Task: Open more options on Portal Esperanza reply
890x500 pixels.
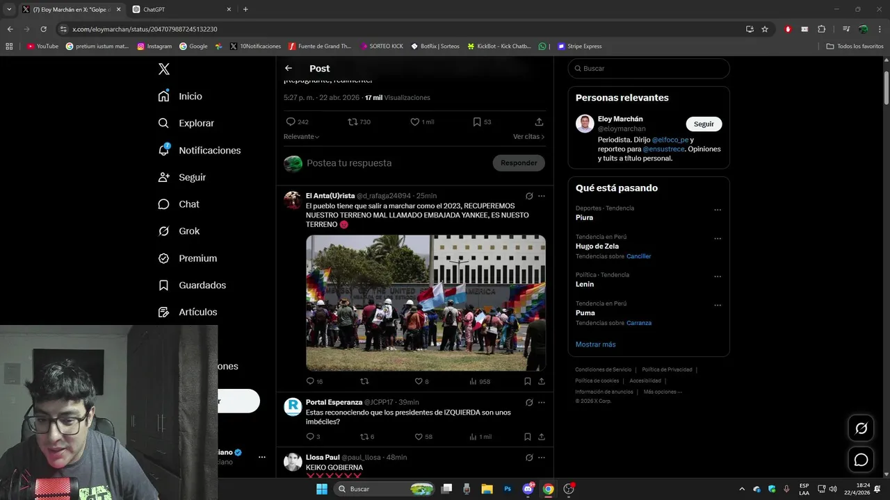Action: click(542, 402)
